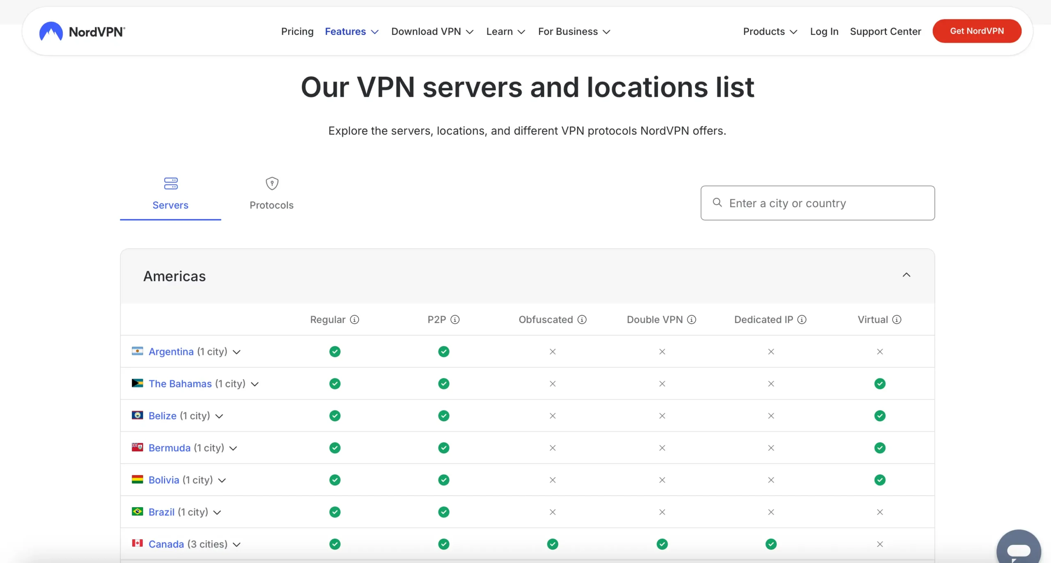This screenshot has width=1051, height=563.
Task: Click Belize's P2P green checkmark
Action: 444,416
